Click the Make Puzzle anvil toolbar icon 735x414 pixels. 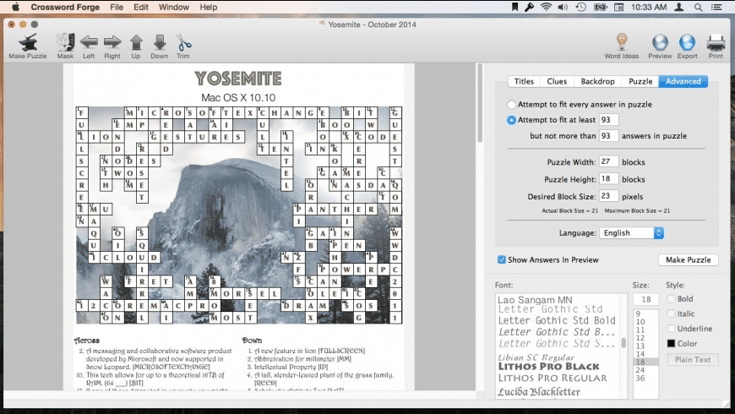point(28,42)
